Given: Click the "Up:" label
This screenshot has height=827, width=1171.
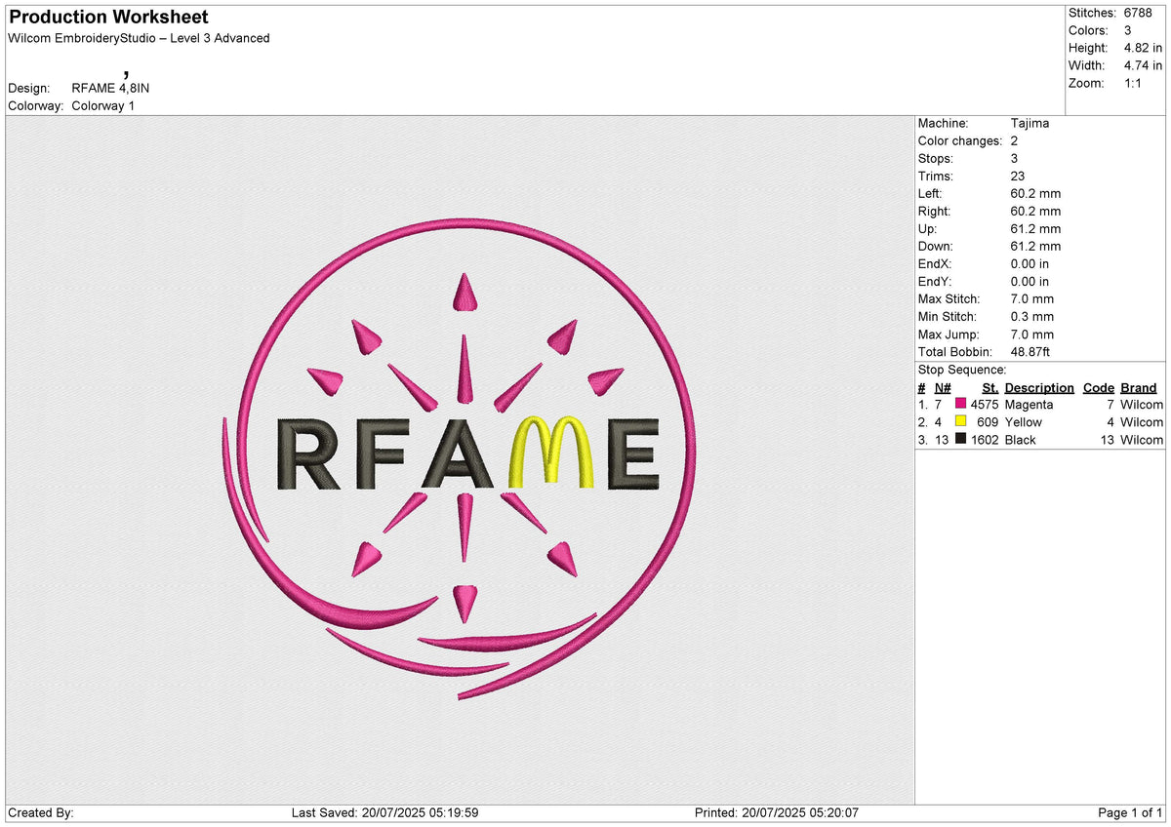Looking at the screenshot, I should click(928, 229).
